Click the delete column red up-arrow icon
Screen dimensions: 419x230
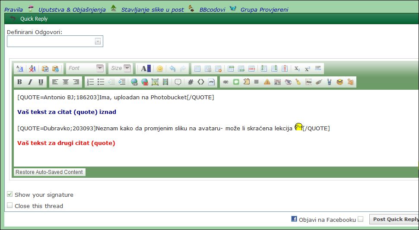(285, 69)
